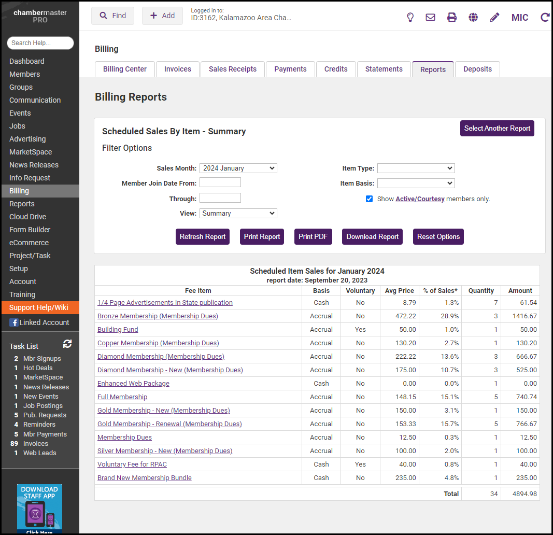Click the lightbulb ideas icon
Image resolution: width=553 pixels, height=535 pixels.
[410, 17]
